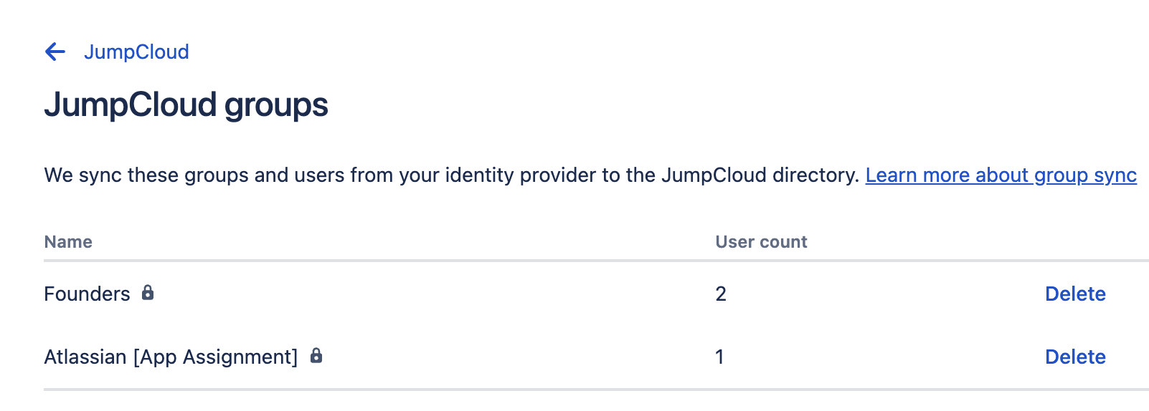Click the JumpCloud groups page heading
Viewport: 1149px width, 411px height.
pos(186,105)
